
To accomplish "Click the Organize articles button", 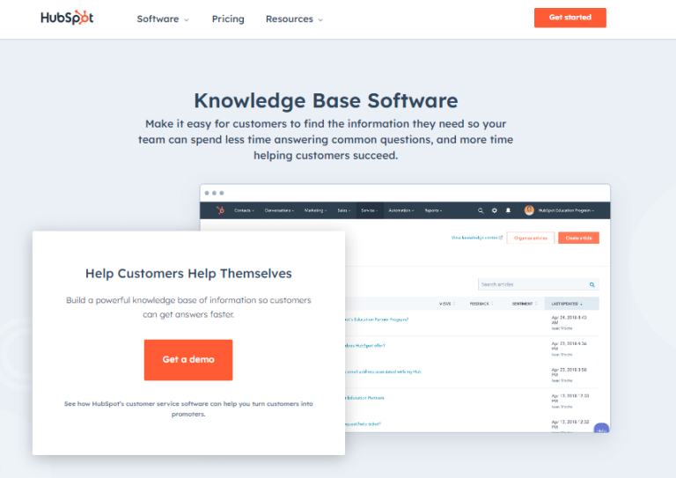I will [530, 238].
